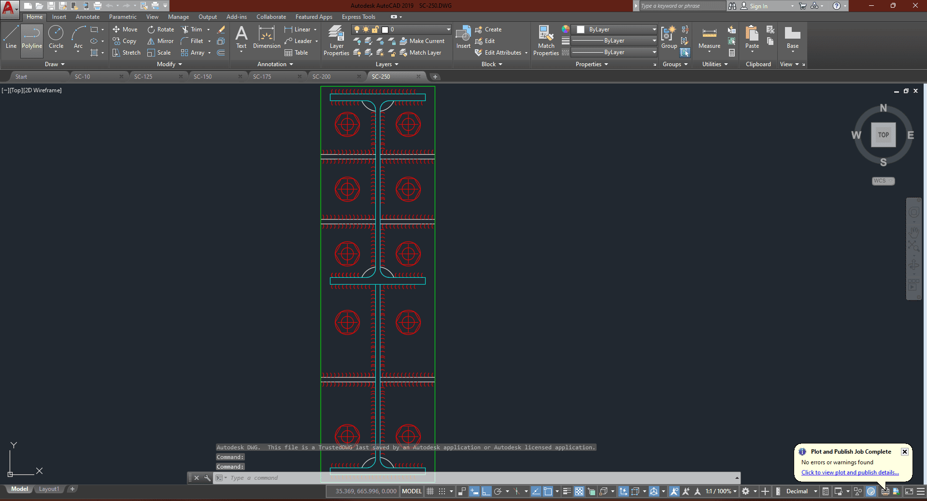
Task: Expand the Draw panel flyout
Action: click(x=55, y=64)
